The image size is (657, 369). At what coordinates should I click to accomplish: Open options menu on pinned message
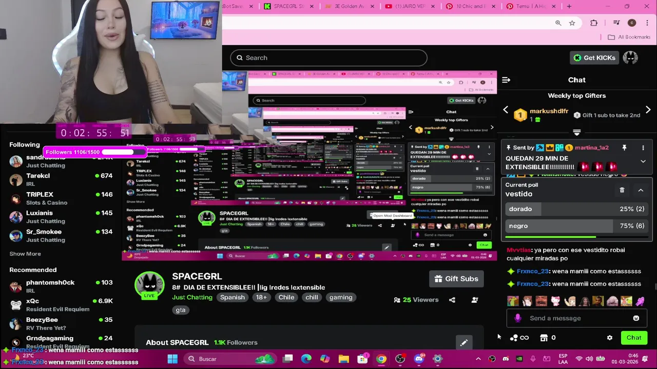click(x=643, y=148)
